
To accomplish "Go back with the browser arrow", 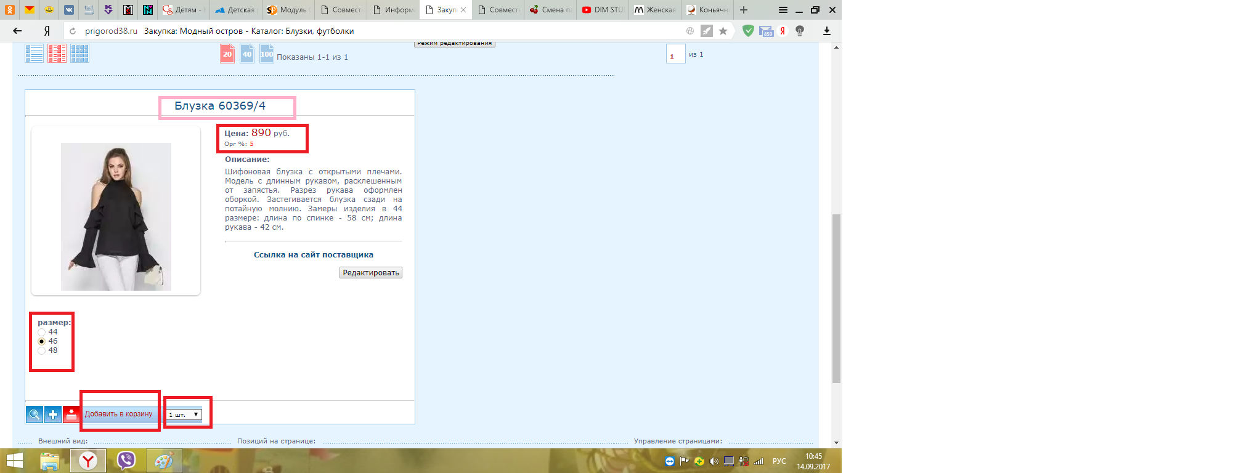I will (17, 31).
